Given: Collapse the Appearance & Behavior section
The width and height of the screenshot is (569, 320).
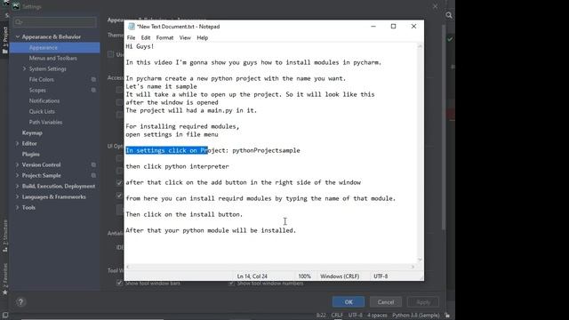Looking at the screenshot, I should tap(18, 36).
